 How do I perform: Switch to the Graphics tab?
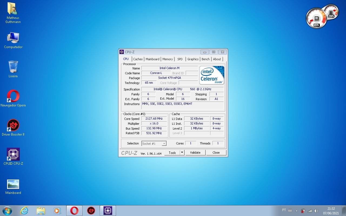pos(193,59)
